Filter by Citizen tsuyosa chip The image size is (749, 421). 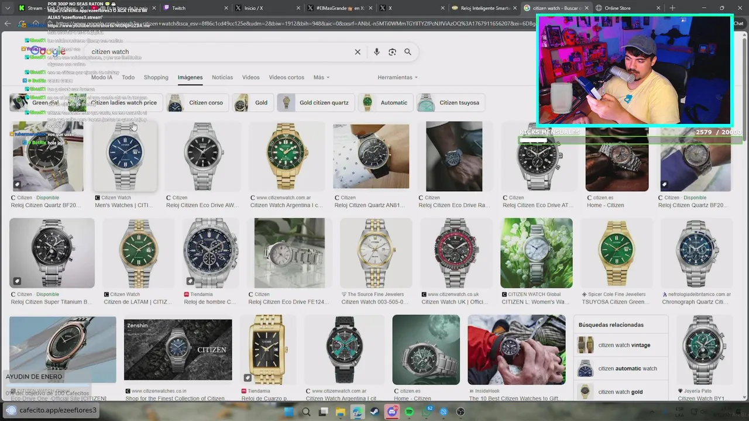[451, 103]
